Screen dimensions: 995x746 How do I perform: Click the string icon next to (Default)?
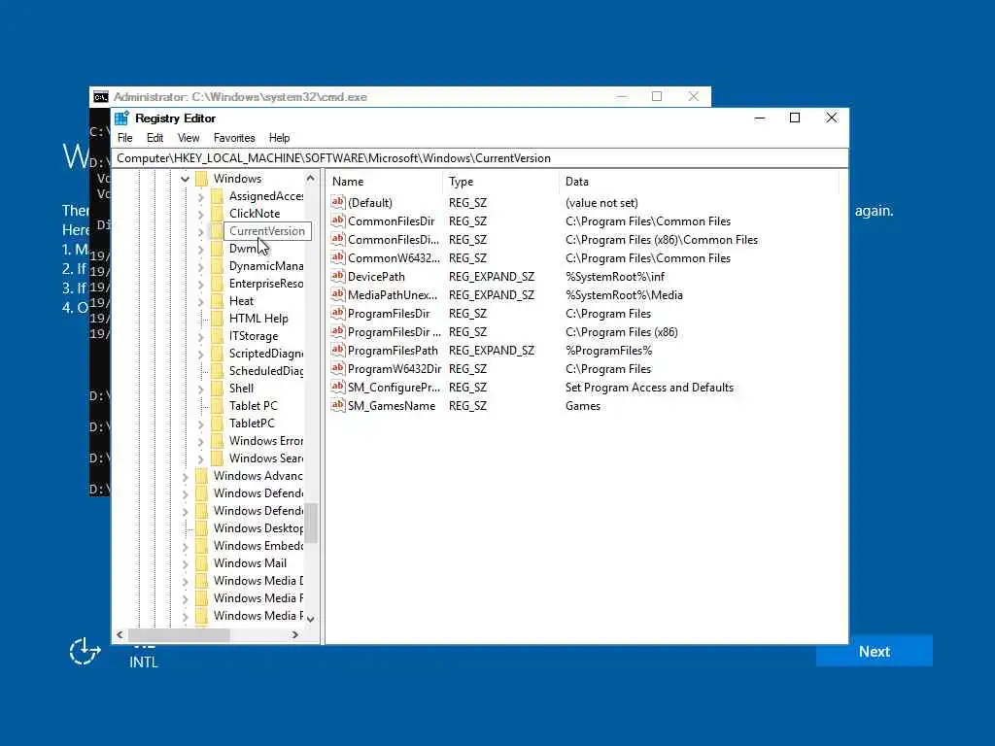click(337, 202)
